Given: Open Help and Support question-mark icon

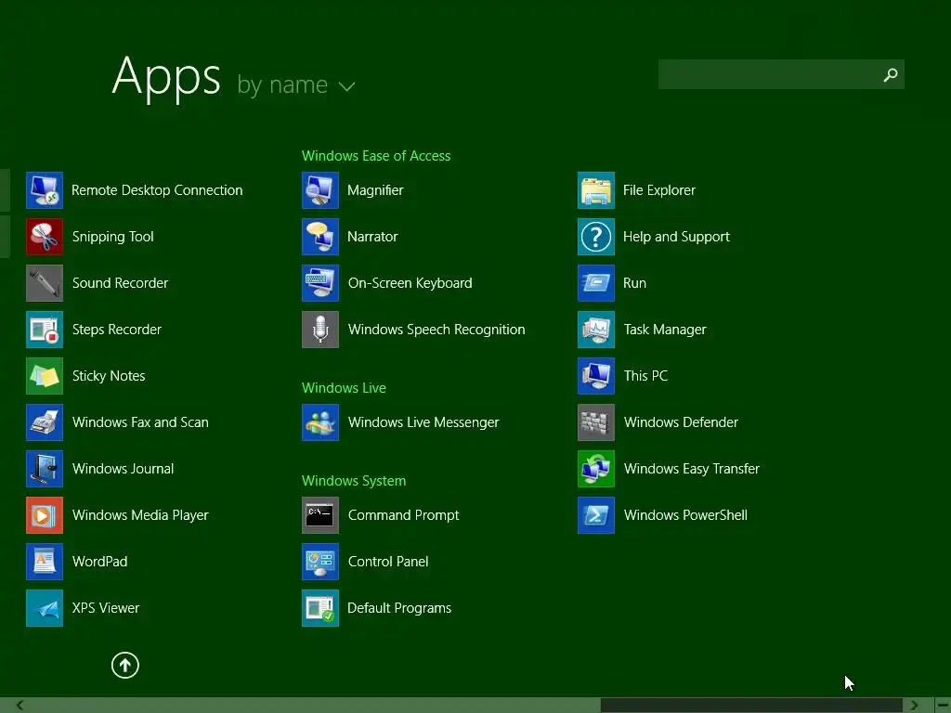Looking at the screenshot, I should tap(596, 237).
